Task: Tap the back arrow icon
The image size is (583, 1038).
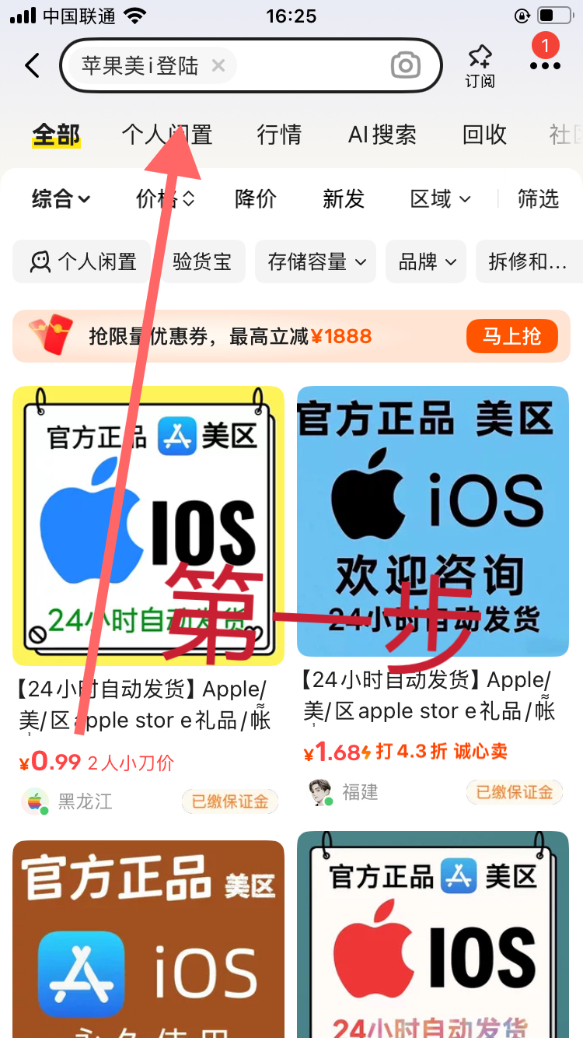Action: [x=32, y=65]
